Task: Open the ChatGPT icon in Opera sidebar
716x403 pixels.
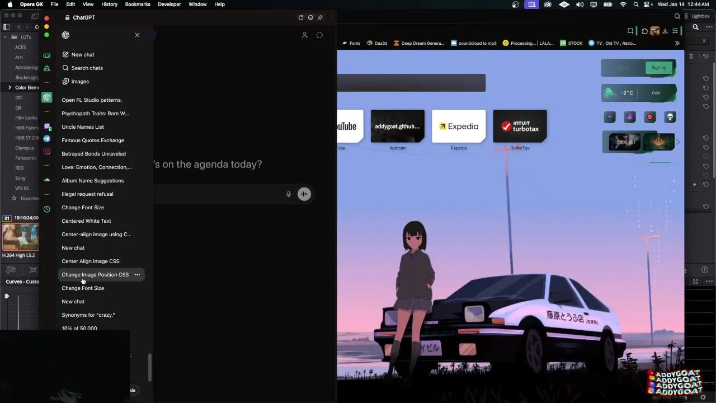Action: tap(47, 97)
